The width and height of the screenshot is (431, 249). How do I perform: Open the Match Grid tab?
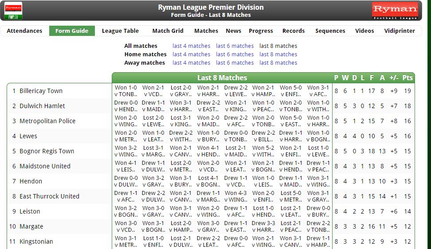point(168,31)
